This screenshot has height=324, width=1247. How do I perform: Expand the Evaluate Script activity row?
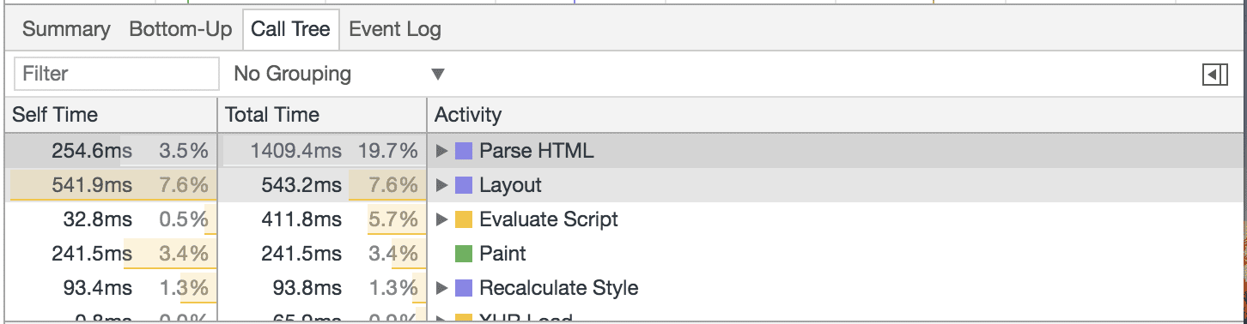(442, 219)
